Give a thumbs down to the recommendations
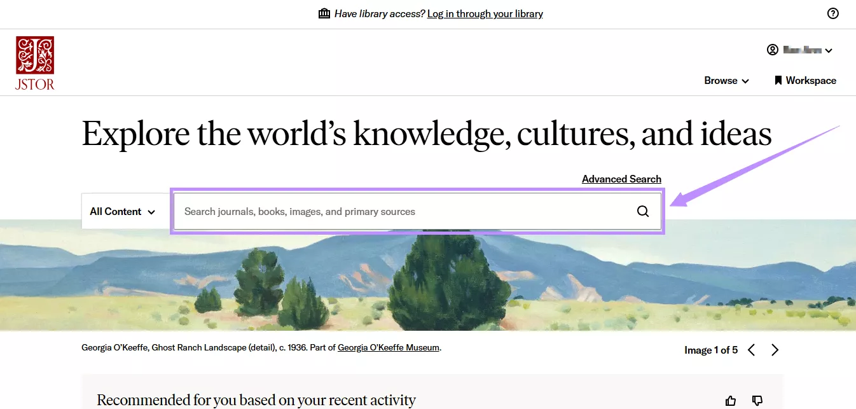The image size is (856, 409). tap(757, 400)
